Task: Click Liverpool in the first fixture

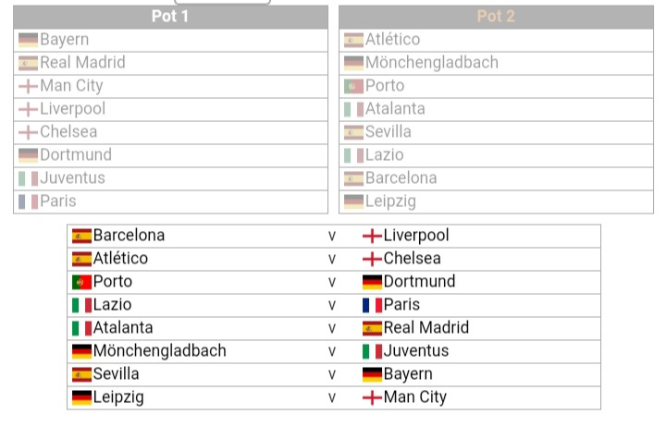Action: coord(416,236)
